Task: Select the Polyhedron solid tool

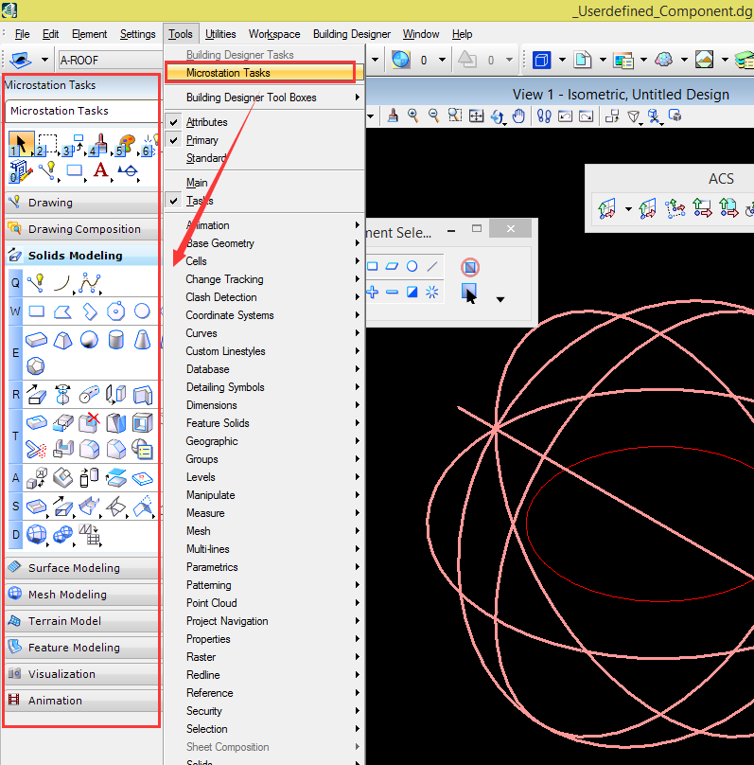Action: (x=36, y=365)
